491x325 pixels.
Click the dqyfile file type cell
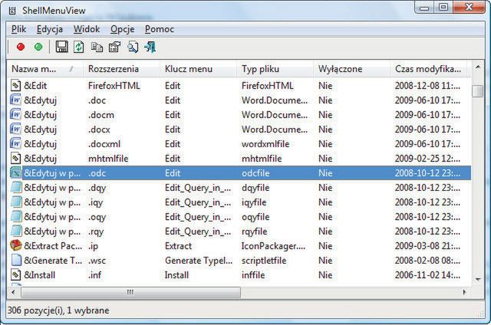pos(255,188)
